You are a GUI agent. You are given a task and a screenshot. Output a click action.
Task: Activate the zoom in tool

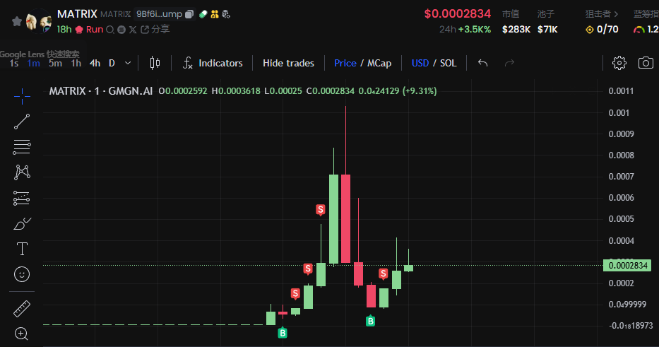(x=22, y=334)
